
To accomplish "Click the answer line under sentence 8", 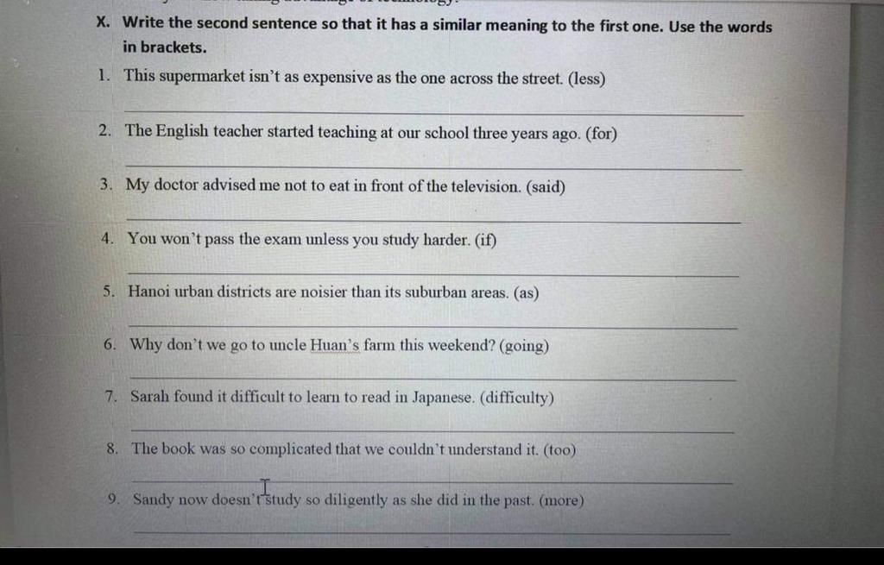I will 433,480.
